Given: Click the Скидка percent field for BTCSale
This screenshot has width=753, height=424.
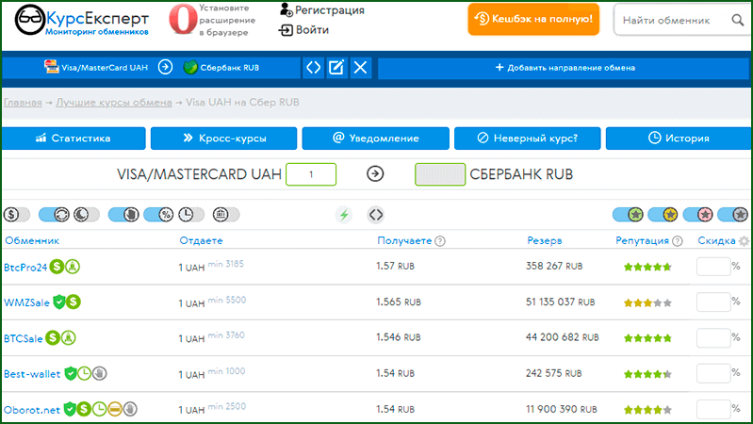Looking at the screenshot, I should [x=713, y=338].
